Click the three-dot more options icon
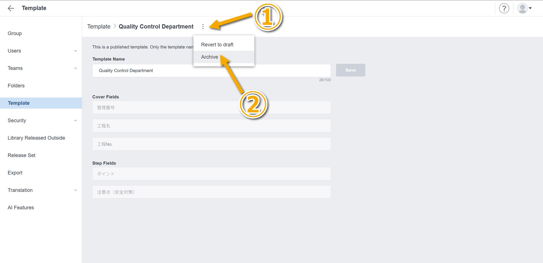Viewport: 543px width, 263px height. pos(203,27)
